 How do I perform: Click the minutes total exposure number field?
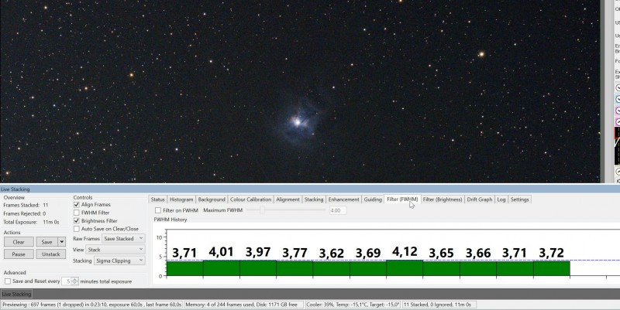click(x=67, y=281)
